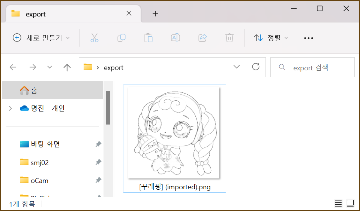360x211 pixels.
Task: Open the 정렬 sort menu
Action: click(x=271, y=38)
